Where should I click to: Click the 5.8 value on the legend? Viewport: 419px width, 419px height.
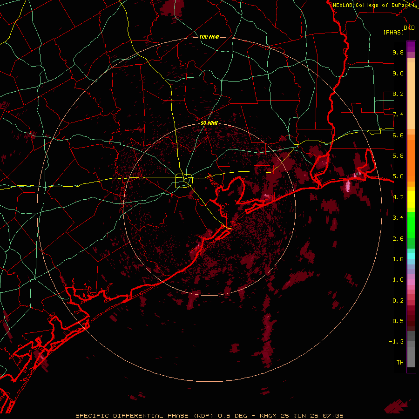click(398, 156)
